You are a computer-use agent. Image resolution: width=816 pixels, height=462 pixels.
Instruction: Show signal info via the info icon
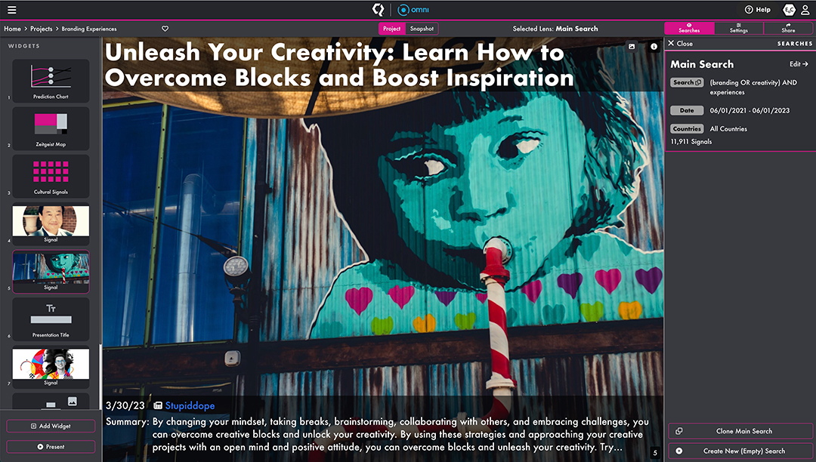(654, 47)
